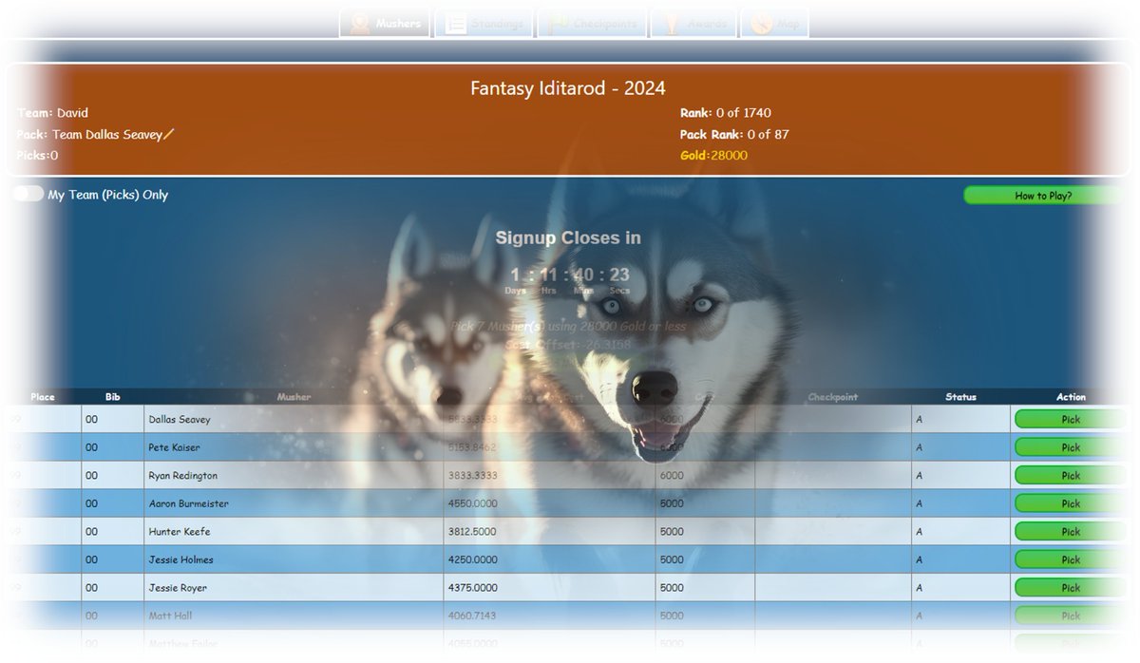Enable the My Team (Picks) Only toggle

[27, 194]
